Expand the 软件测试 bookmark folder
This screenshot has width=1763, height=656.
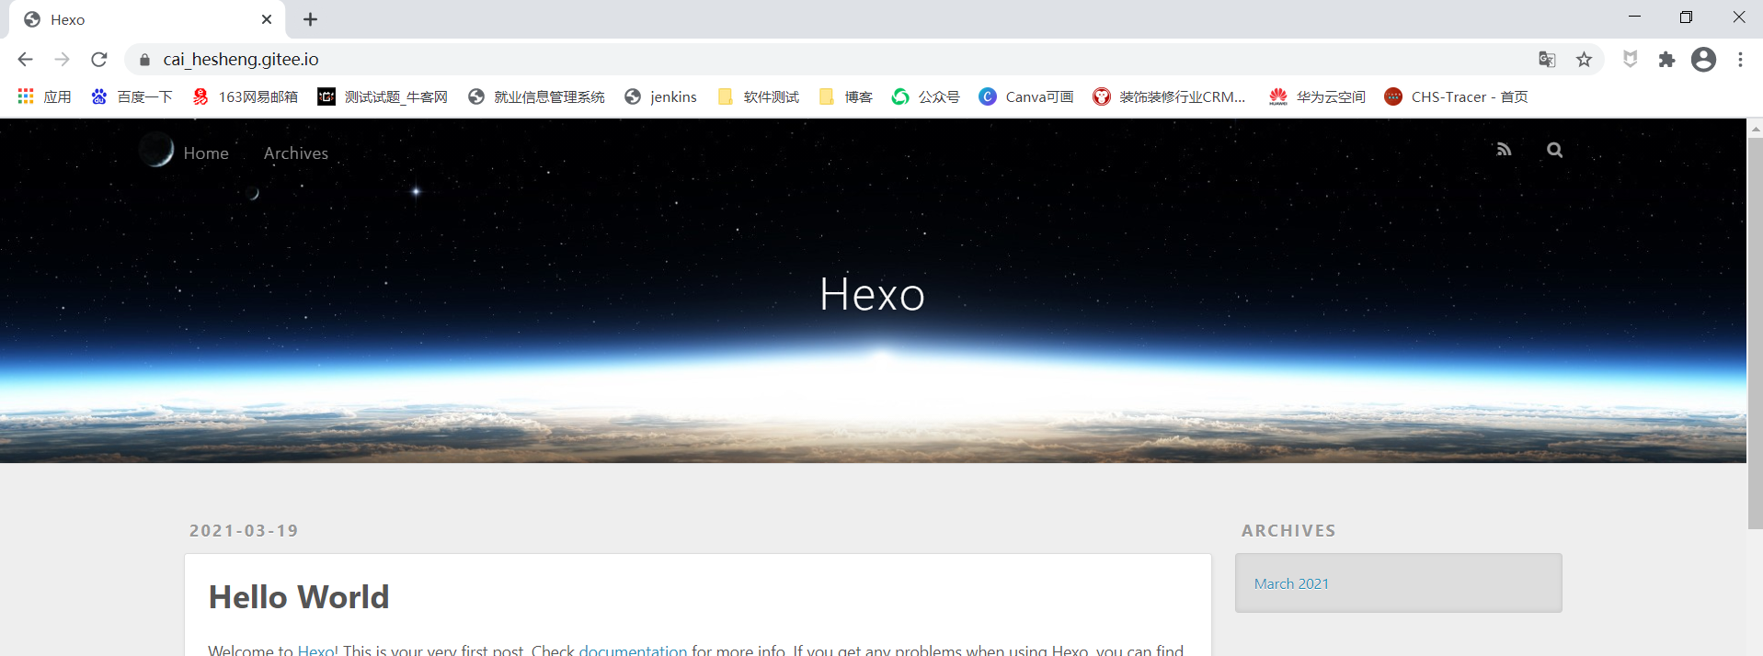(x=759, y=96)
